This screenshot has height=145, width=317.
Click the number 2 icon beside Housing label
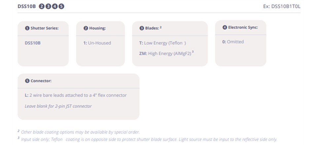(86, 28)
